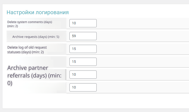
Task: Click the unlabeled field with 15 below Delete log field
Action: coord(83,62)
